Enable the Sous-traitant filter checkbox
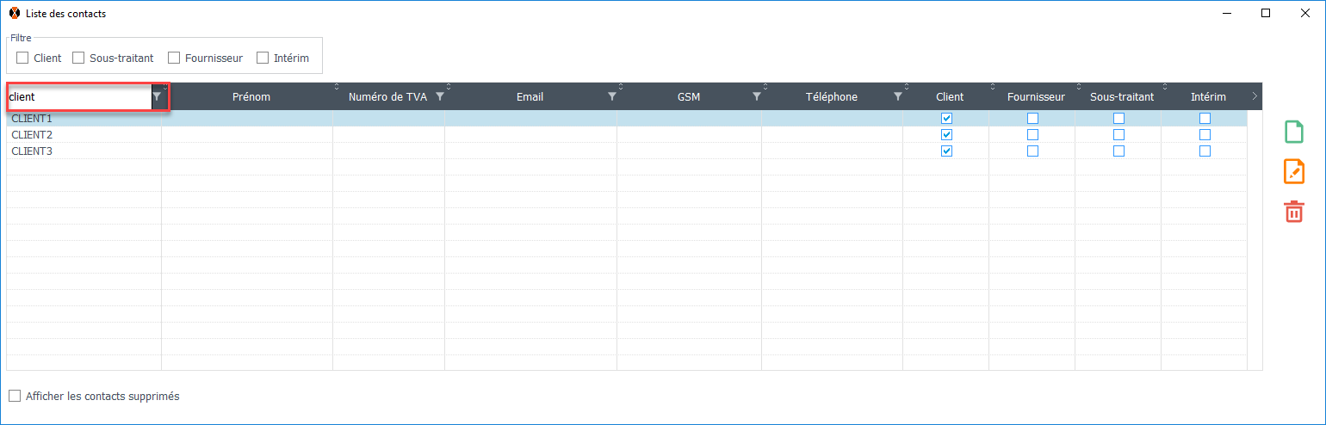Viewport: 1326px width, 425px height. pyautogui.click(x=78, y=59)
